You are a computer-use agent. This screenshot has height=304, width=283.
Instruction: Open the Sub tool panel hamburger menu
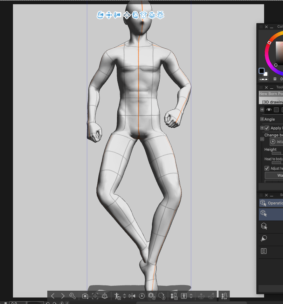(x=261, y=195)
